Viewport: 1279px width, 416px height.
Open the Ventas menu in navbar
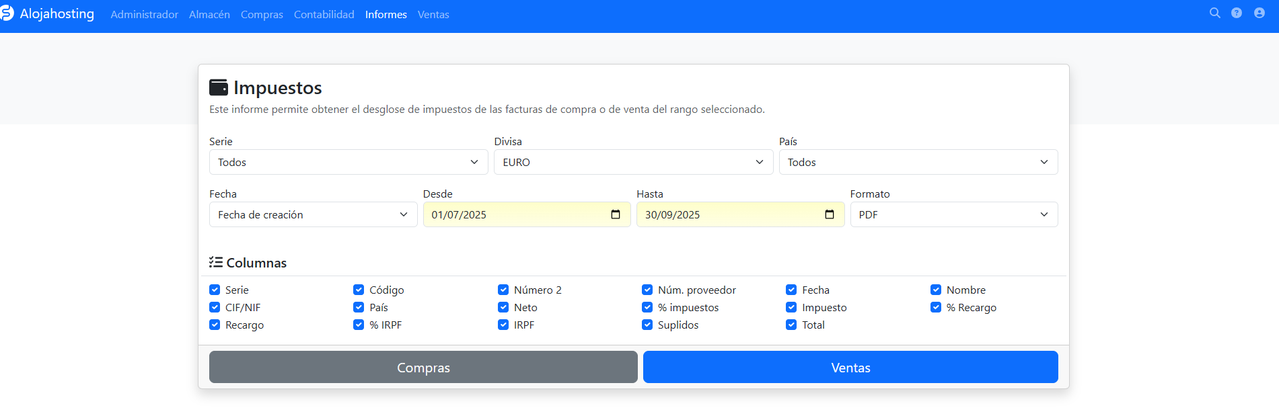pyautogui.click(x=433, y=14)
